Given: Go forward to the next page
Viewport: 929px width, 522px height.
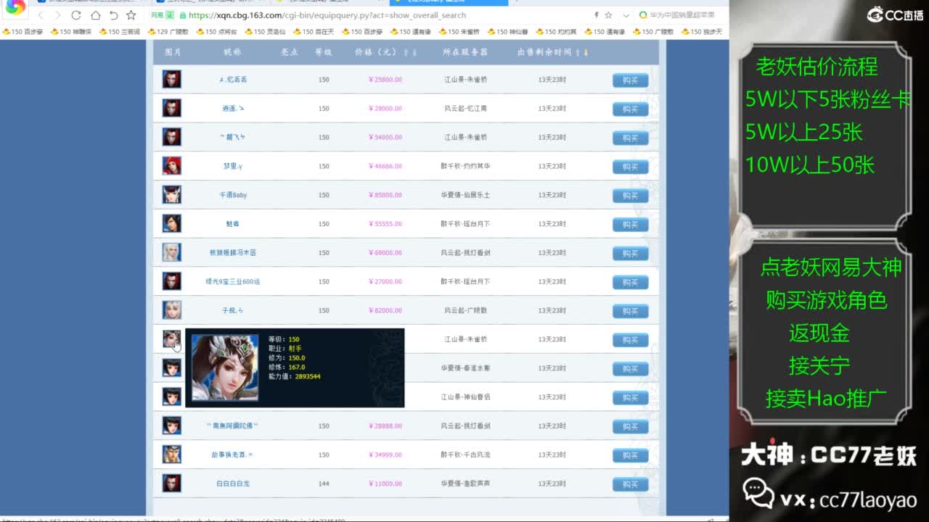Looking at the screenshot, I should click(x=58, y=15).
